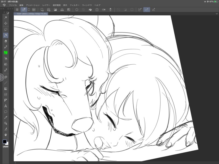
Task: Toggle snap to ruler
Action: (x=140, y=10)
